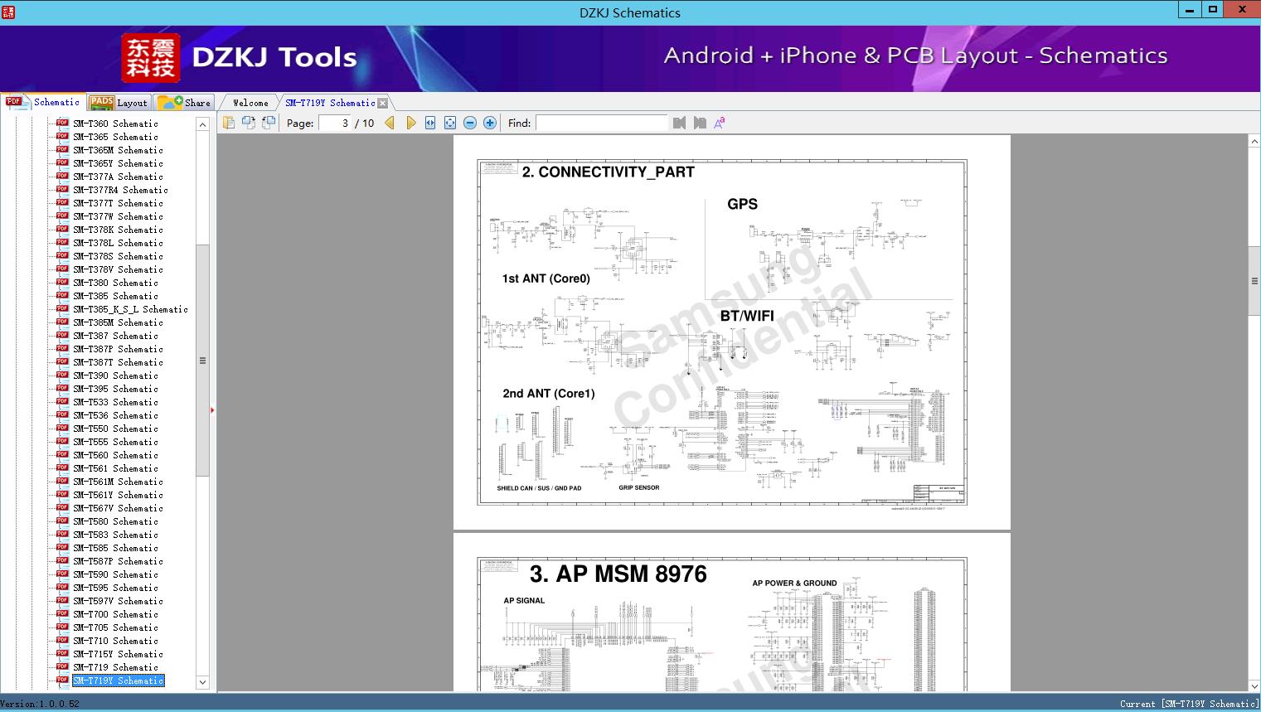Open SM-T360 Schematic in the tree
Viewport: 1261px width, 712px height.
pos(115,124)
